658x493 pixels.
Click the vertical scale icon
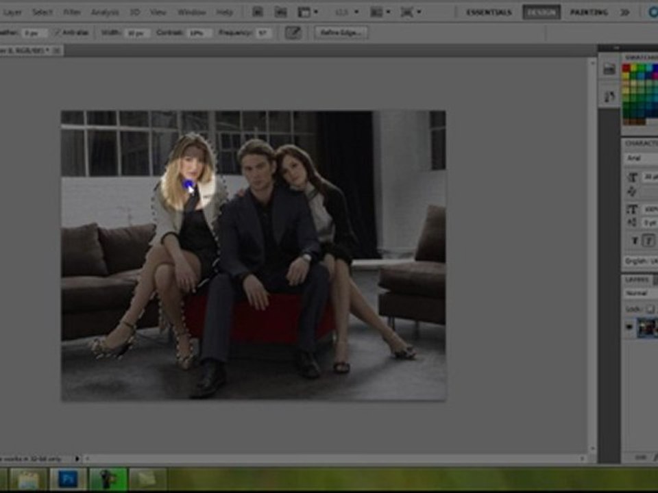[632, 210]
